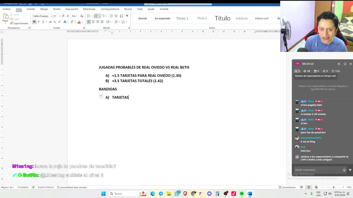Apply bullet list formatting
This screenshot has height=198, width=353.
[x=89, y=16]
